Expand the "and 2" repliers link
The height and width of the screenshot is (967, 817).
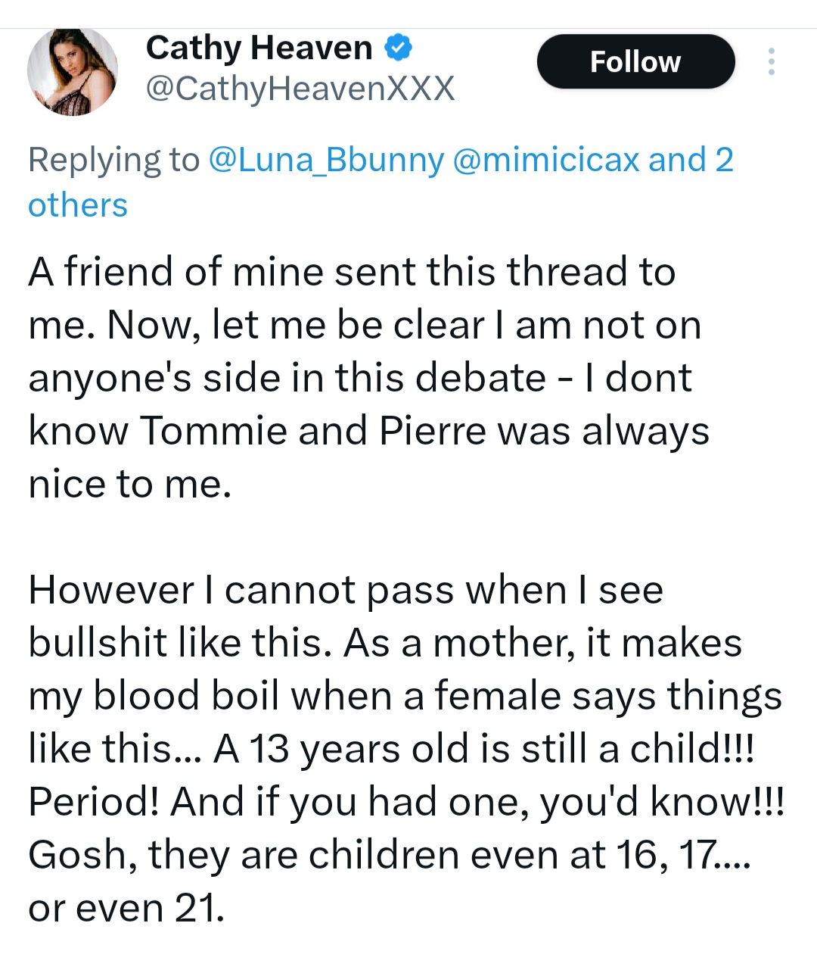[691, 160]
